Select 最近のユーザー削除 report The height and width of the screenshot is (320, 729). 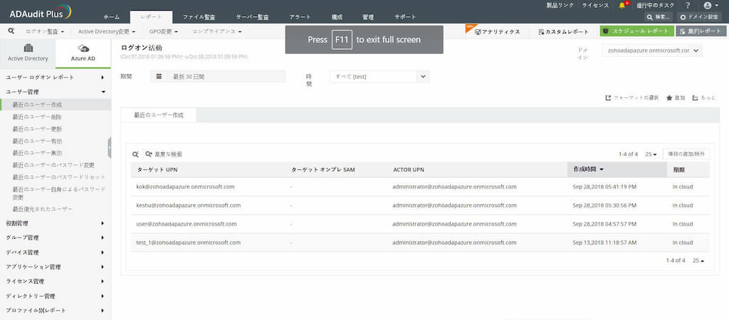click(37, 117)
